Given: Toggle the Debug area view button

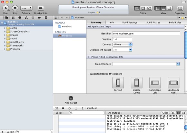Looking at the screenshot, I should [x=163, y=8].
